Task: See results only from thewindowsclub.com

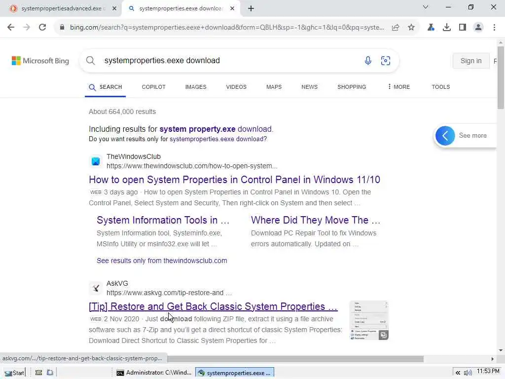Action: point(162,261)
